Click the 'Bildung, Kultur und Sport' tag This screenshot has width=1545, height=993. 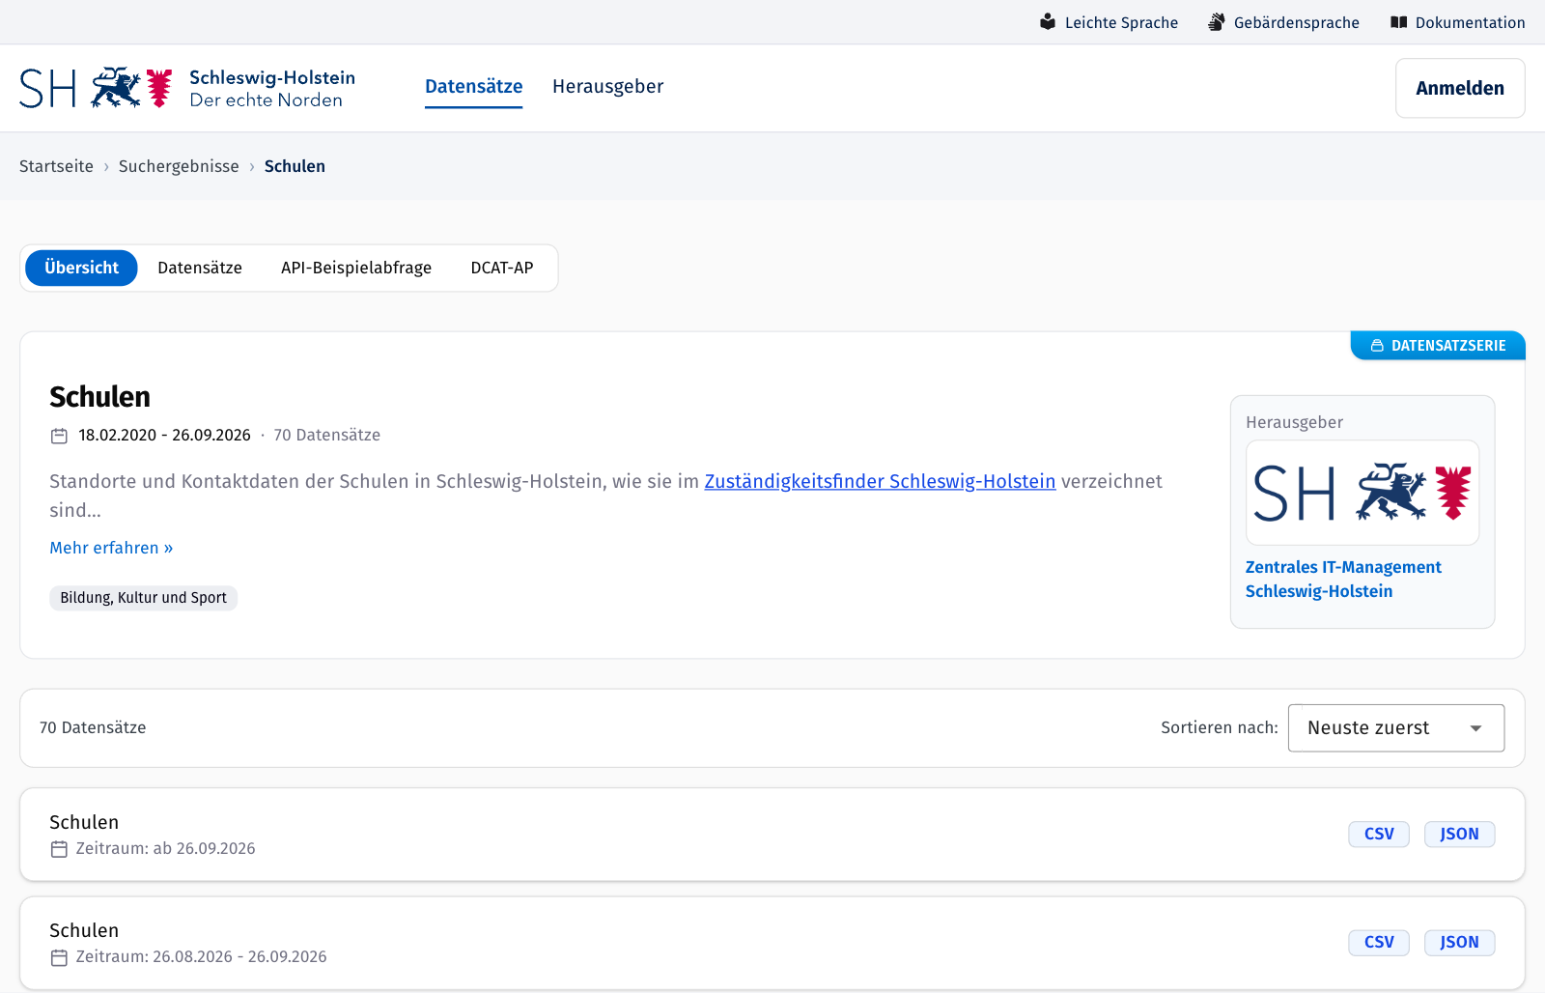point(143,598)
